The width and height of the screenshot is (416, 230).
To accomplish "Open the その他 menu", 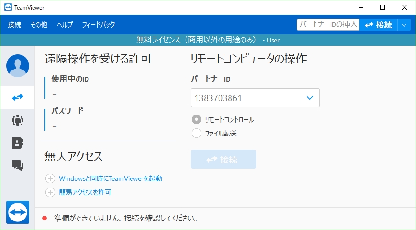I will click(x=39, y=25).
